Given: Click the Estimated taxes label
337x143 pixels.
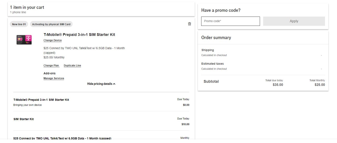Looking at the screenshot, I should 212,64.
